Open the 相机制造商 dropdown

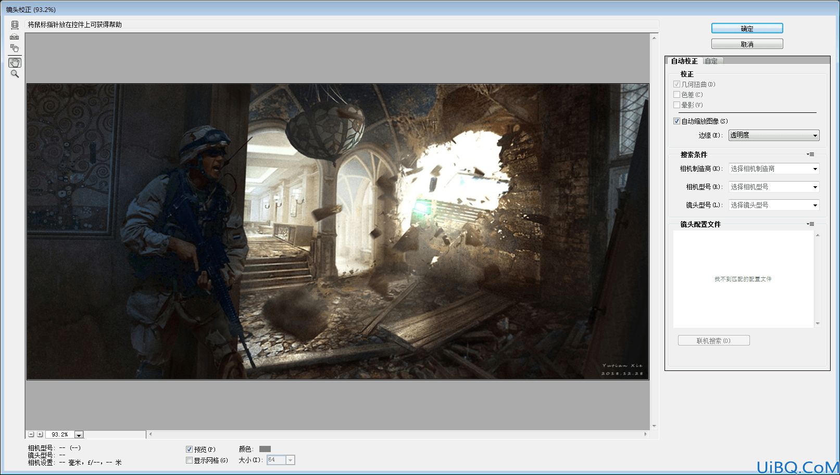[x=774, y=169]
